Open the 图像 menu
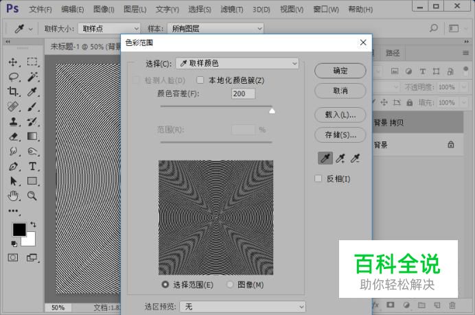Screen dimensions: 475x315 (x=104, y=10)
